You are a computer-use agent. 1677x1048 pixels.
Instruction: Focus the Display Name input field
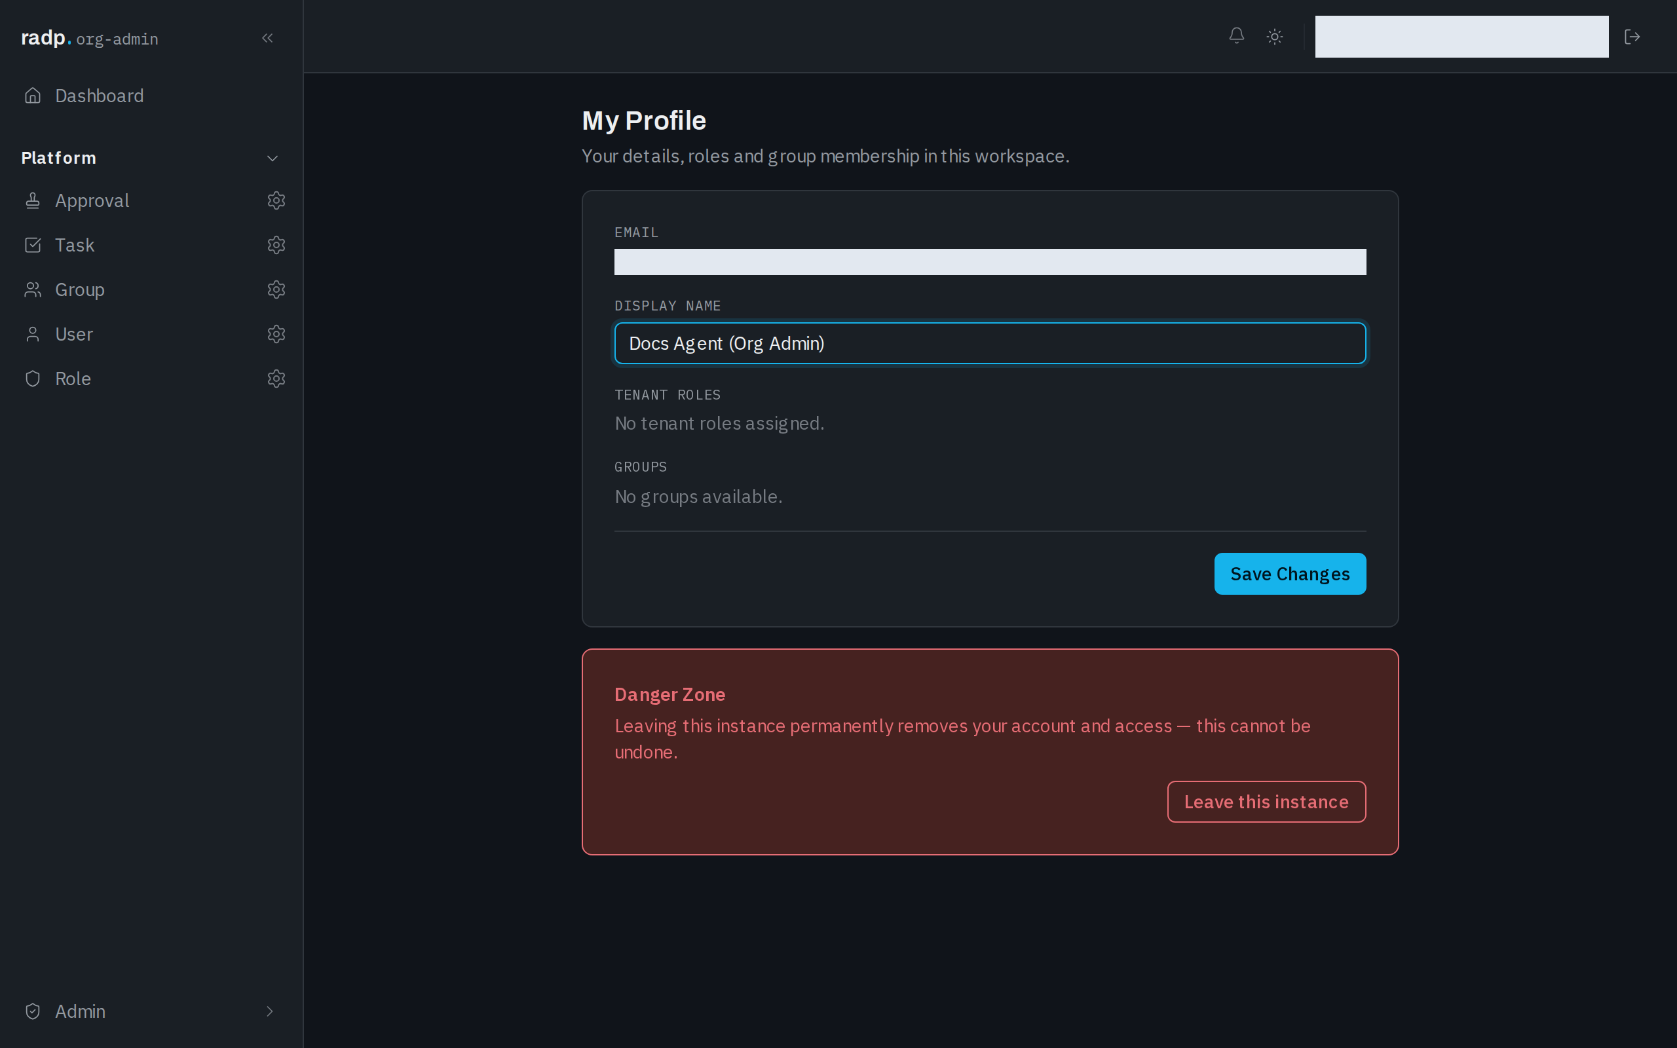[990, 343]
